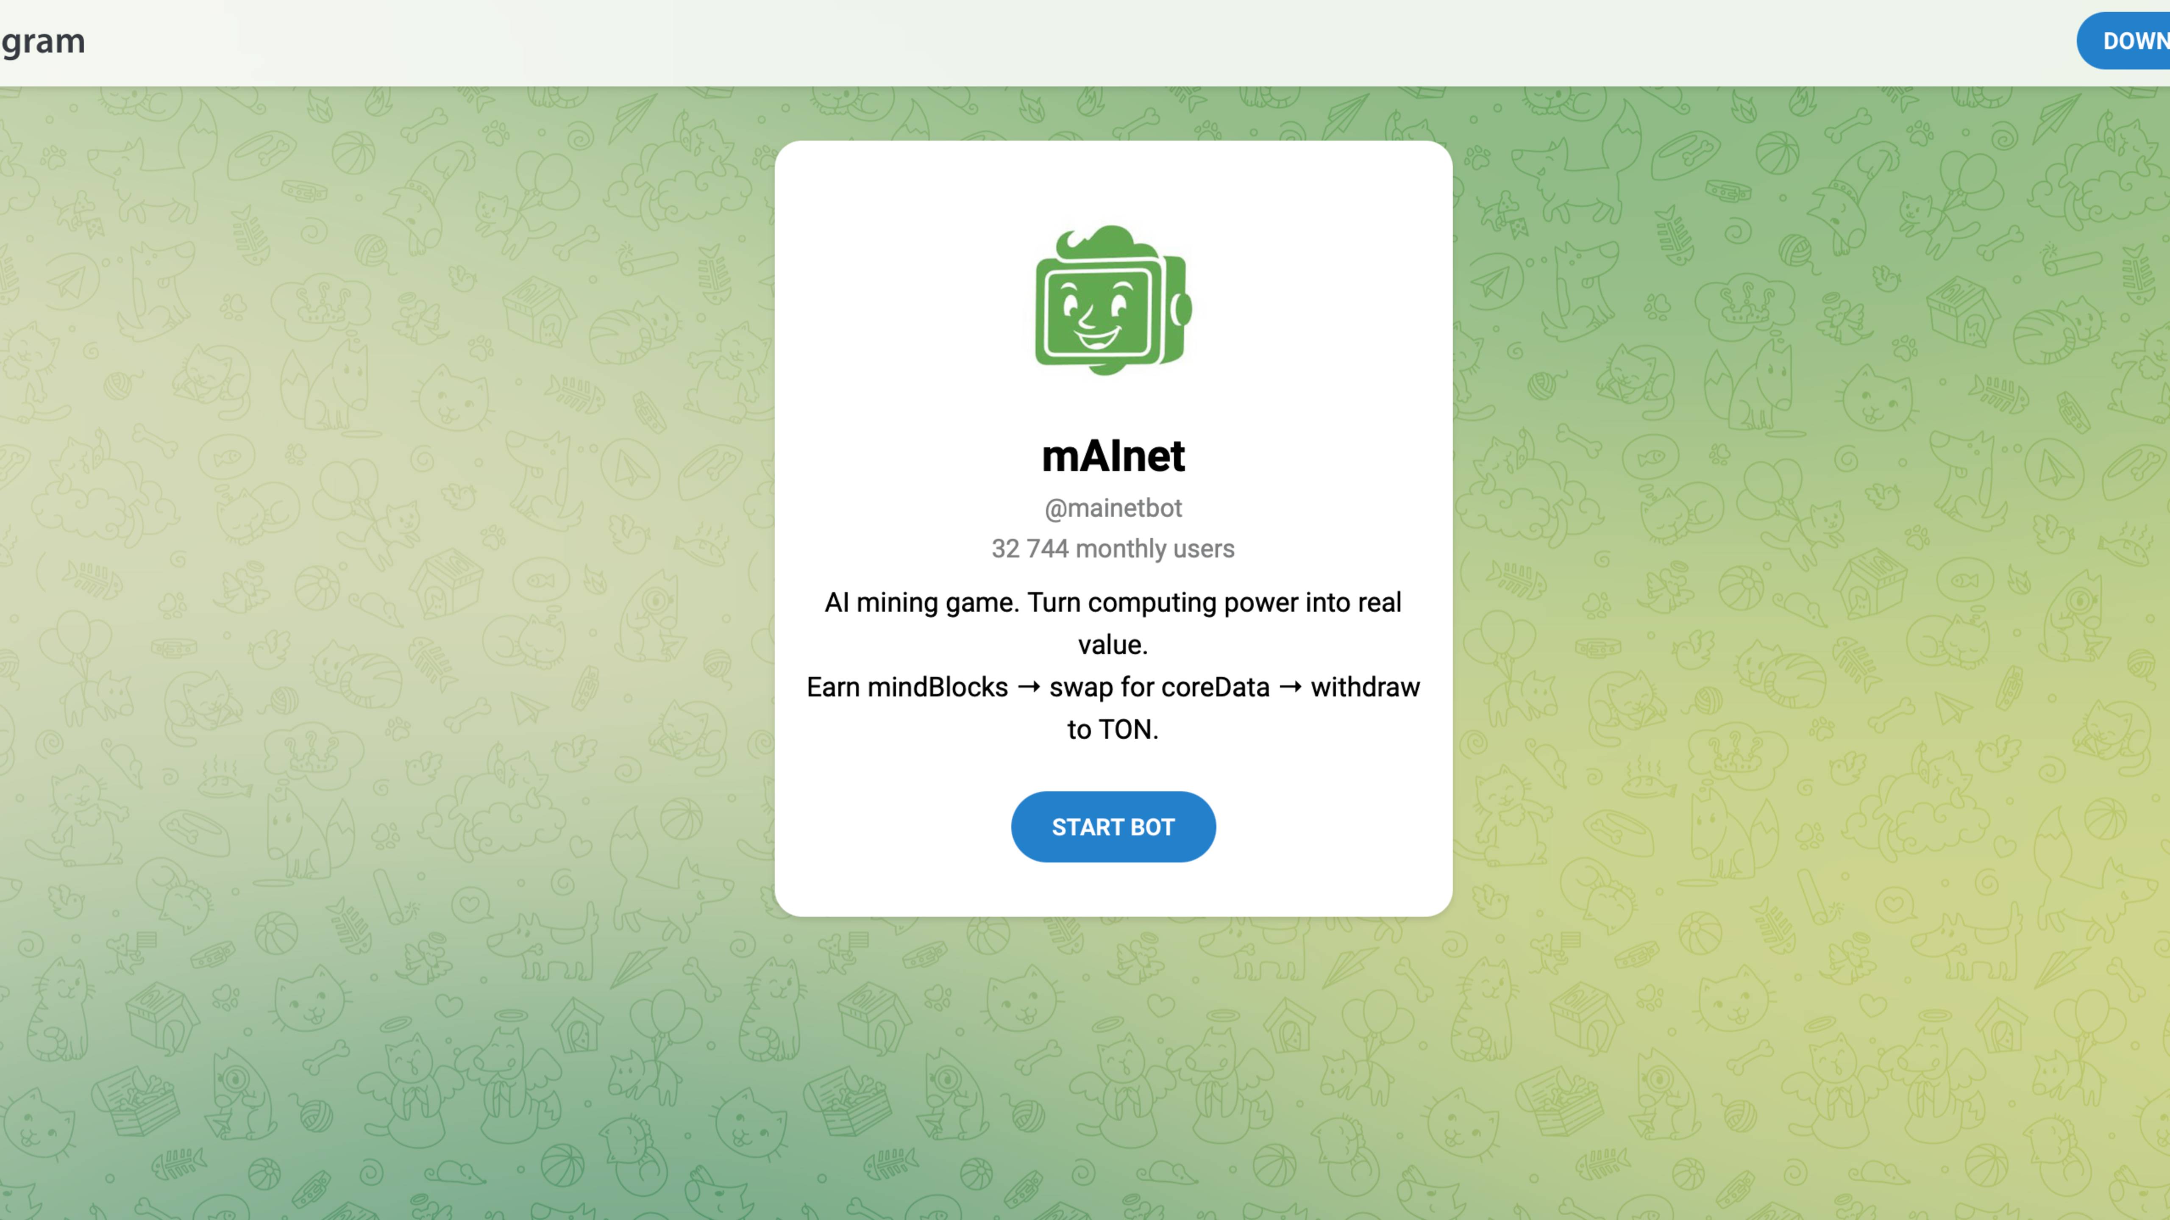Click the mAInet bot title
2170x1220 pixels.
(1113, 456)
